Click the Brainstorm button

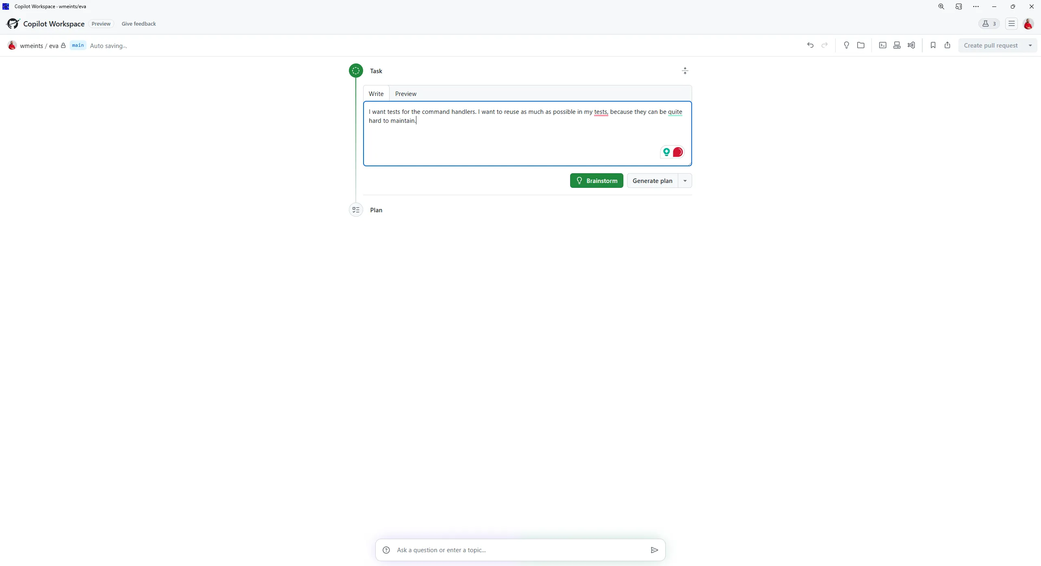point(597,180)
